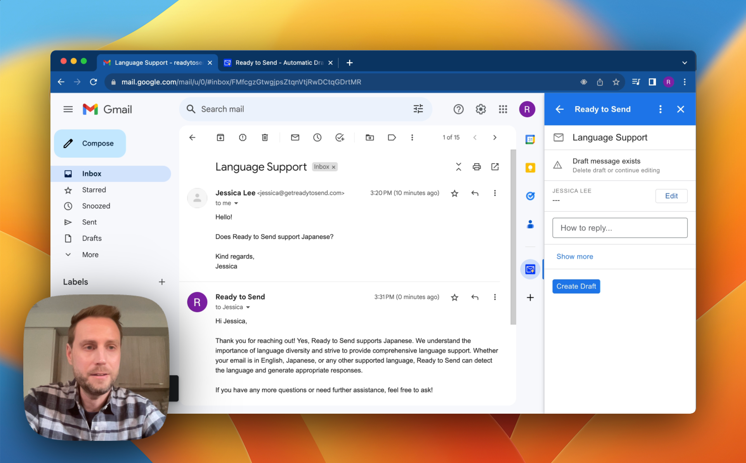
Task: Add conversation to Tasks
Action: click(x=340, y=138)
